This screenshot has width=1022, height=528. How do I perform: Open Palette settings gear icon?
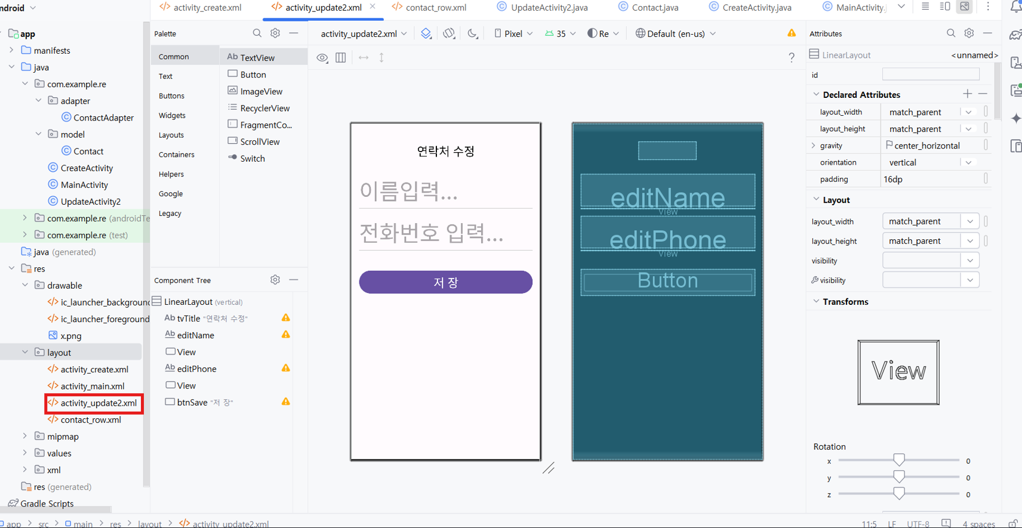pyautogui.click(x=275, y=33)
